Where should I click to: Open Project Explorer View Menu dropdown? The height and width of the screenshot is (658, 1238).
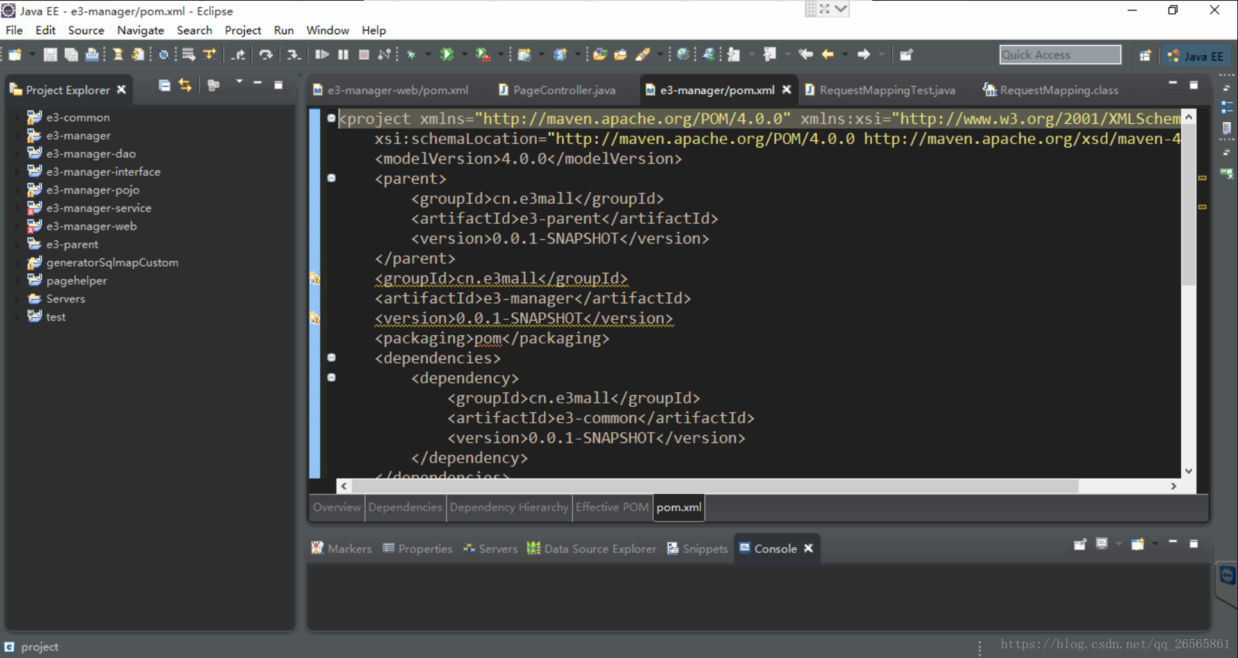pyautogui.click(x=239, y=83)
